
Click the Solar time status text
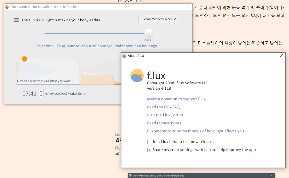[x=97, y=46]
